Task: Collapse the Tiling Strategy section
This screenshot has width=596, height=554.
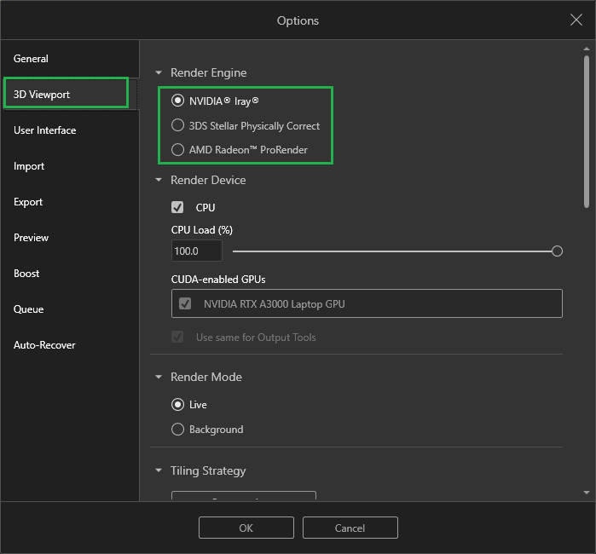Action: click(159, 471)
